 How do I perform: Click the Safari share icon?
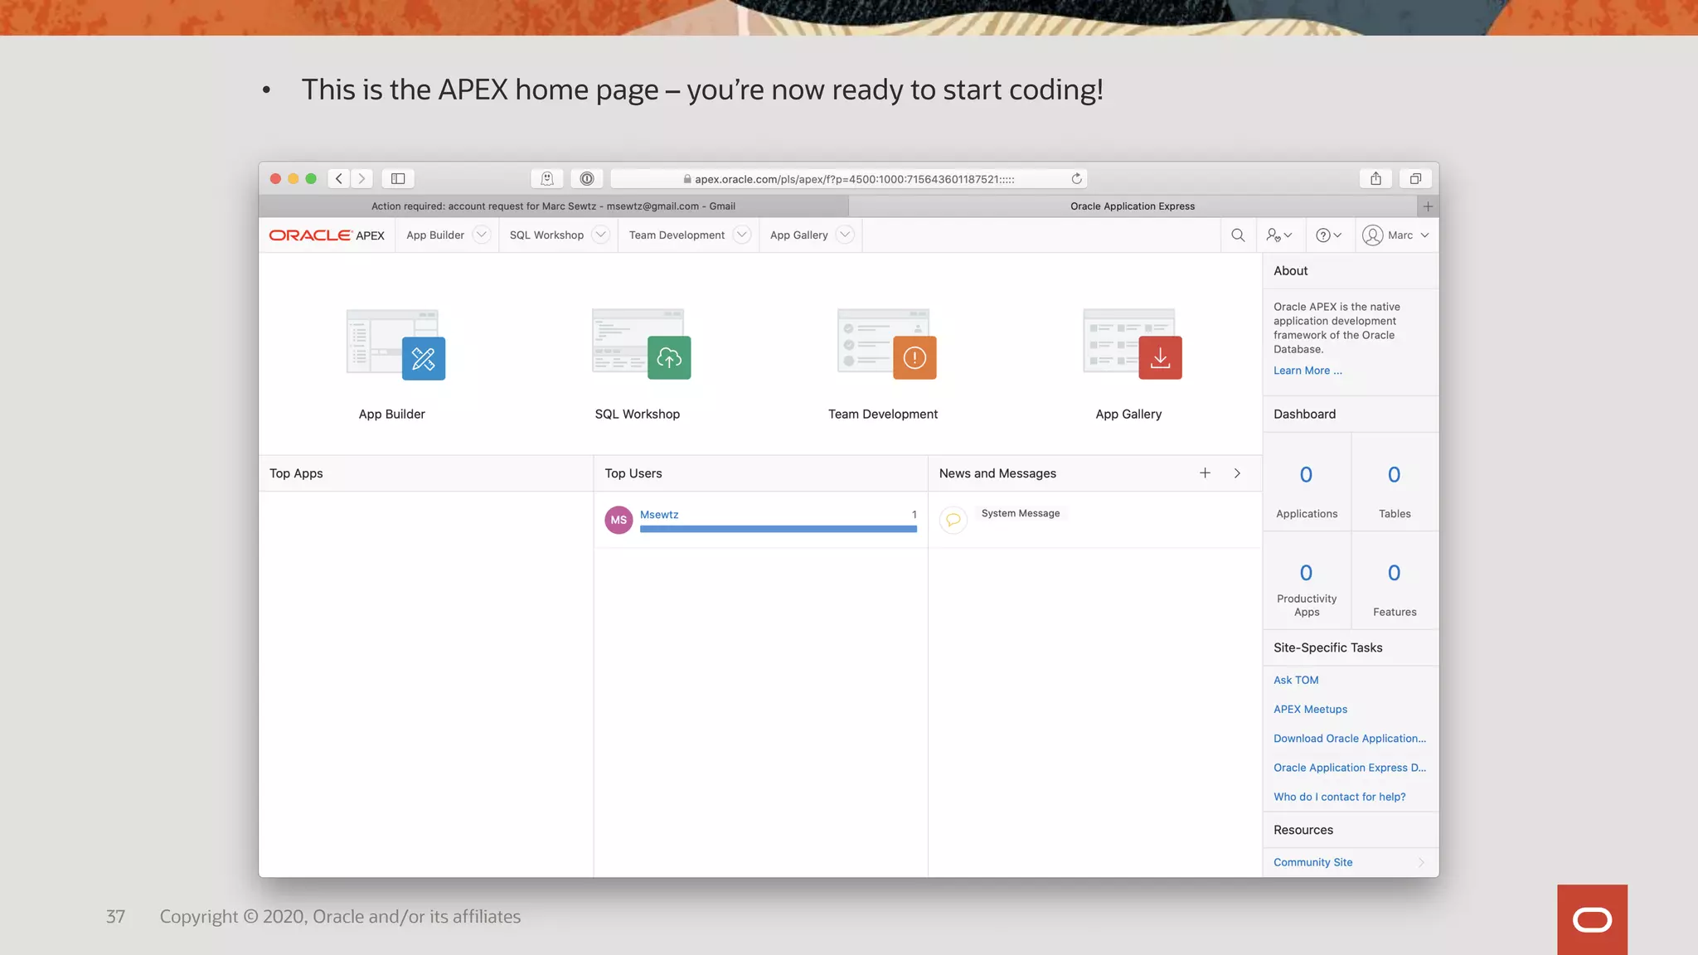point(1375,178)
